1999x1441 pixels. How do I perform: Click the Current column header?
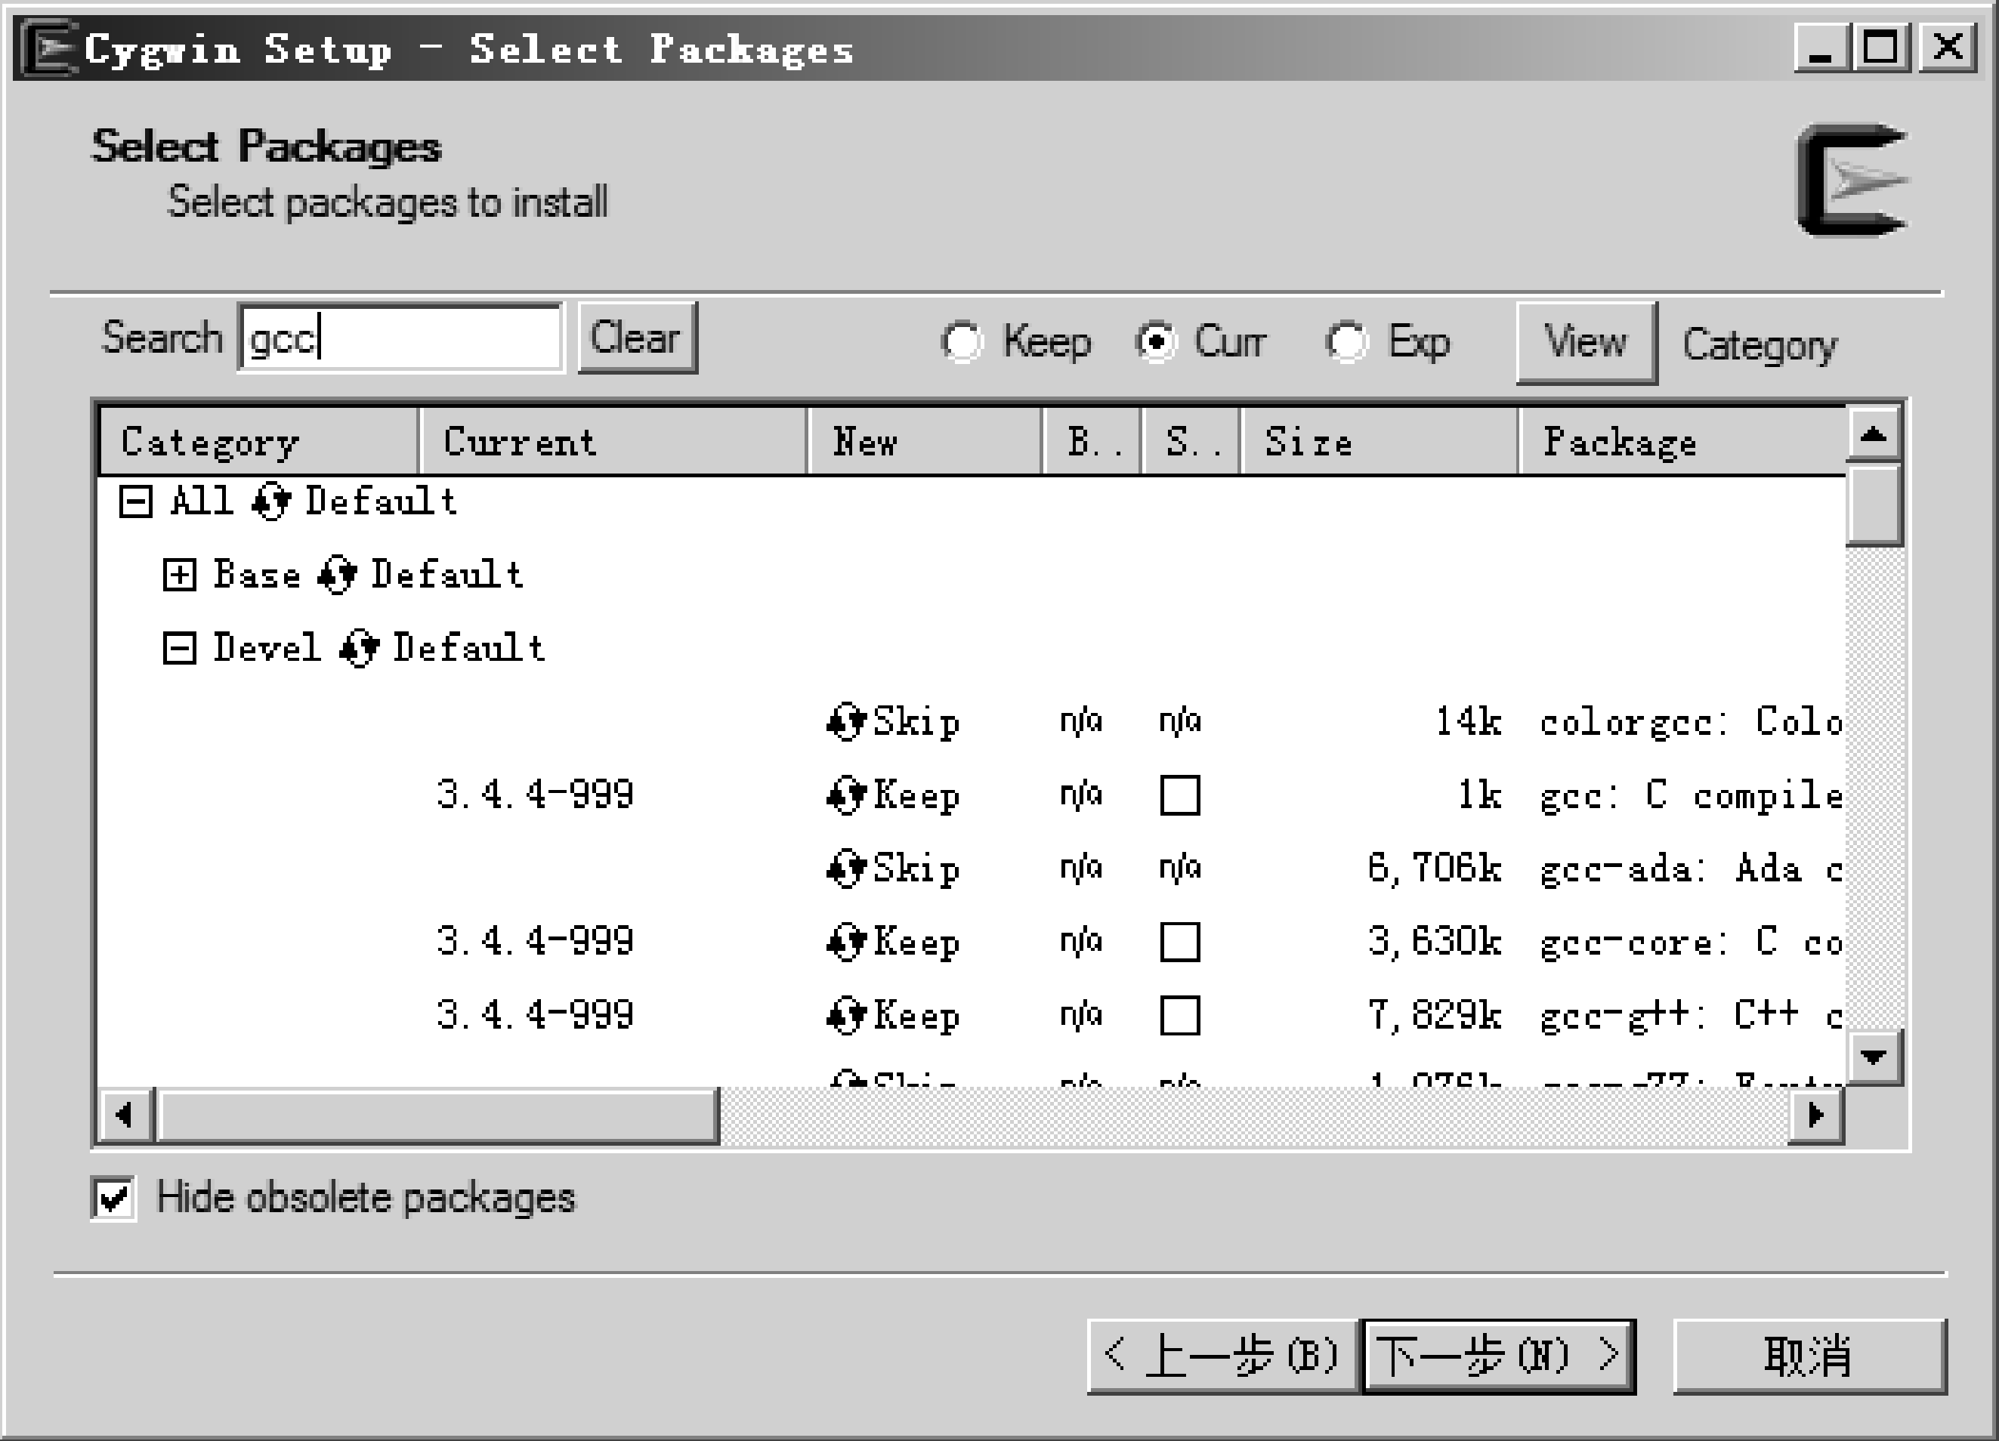pos(613,440)
